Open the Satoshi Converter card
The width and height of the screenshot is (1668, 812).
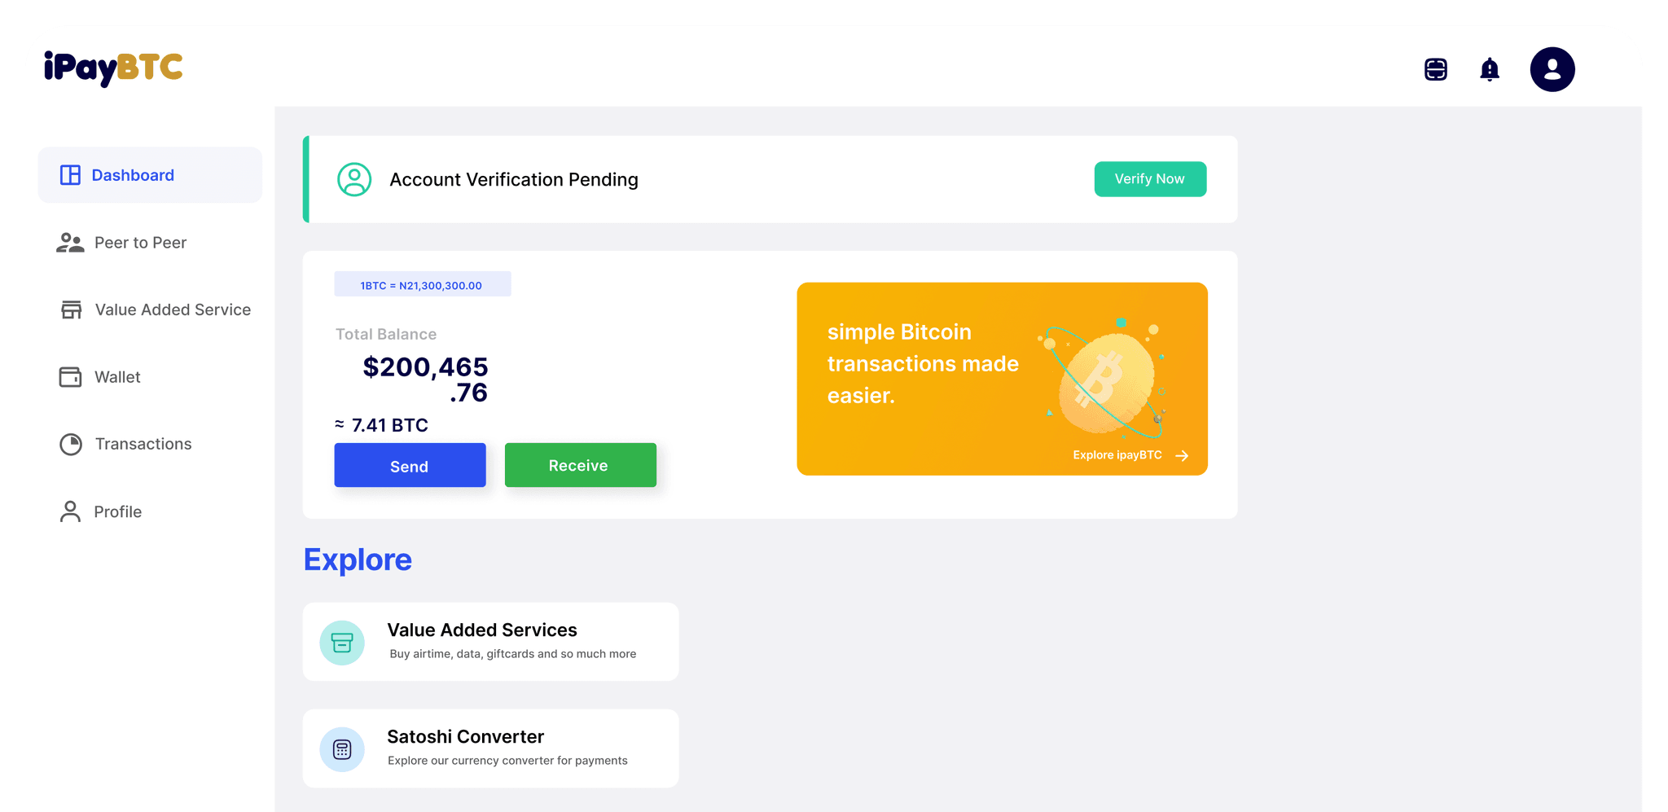click(490, 748)
